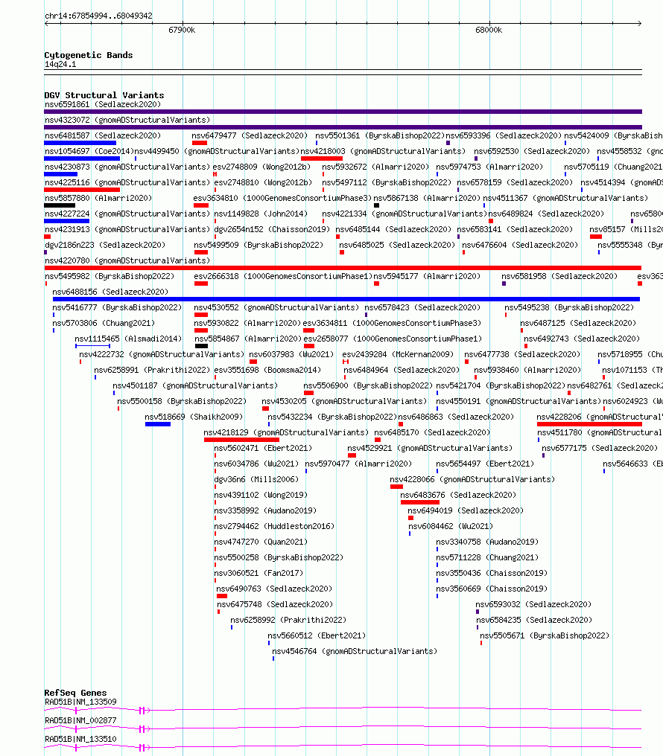663x756 pixels.
Task: Open the nsv1115465 (Alsmadi2014) variant
Action: coord(128,339)
